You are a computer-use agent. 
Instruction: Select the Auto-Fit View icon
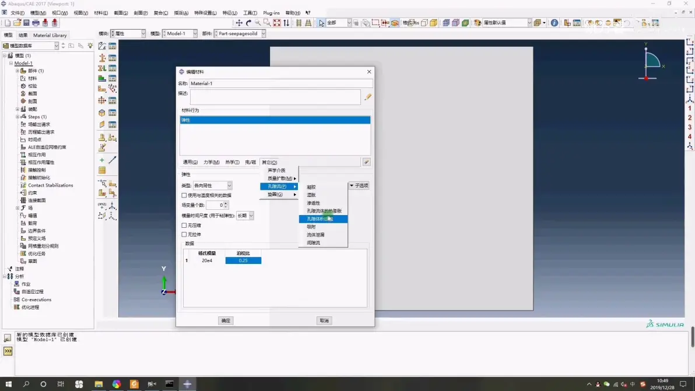(x=277, y=23)
